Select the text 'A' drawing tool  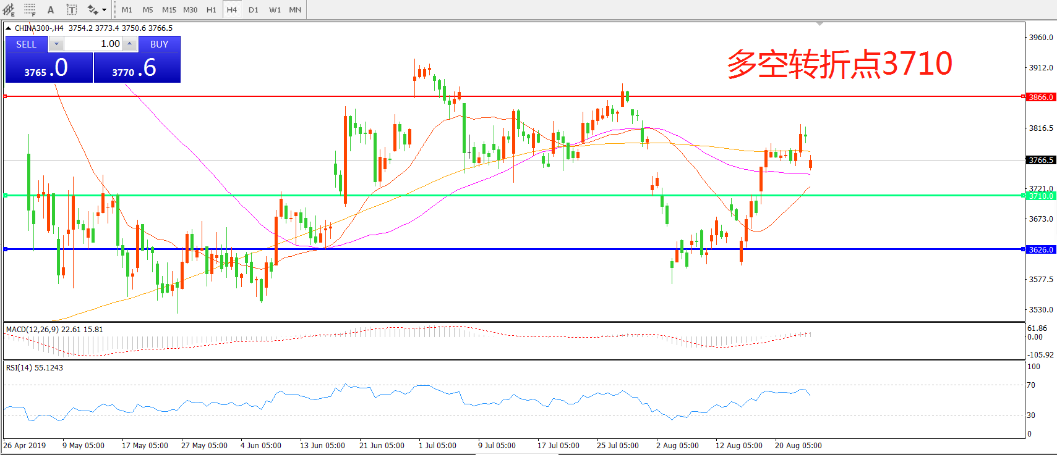[51, 10]
